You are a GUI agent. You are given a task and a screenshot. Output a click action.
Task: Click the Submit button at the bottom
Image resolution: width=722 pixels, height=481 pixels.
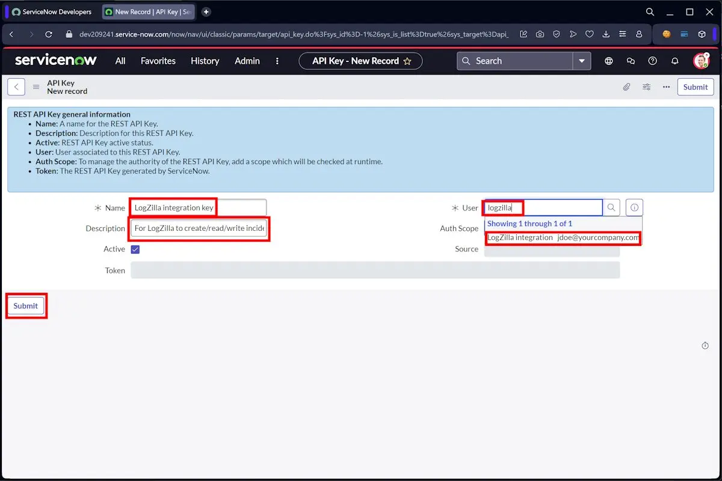[x=25, y=305]
